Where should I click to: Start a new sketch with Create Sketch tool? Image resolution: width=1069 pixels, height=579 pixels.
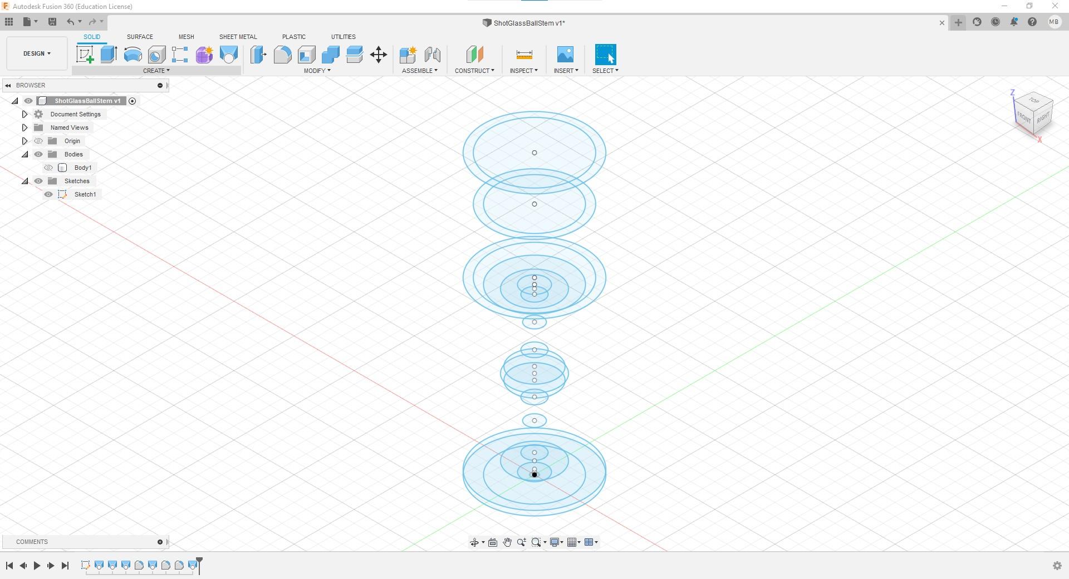pos(85,55)
